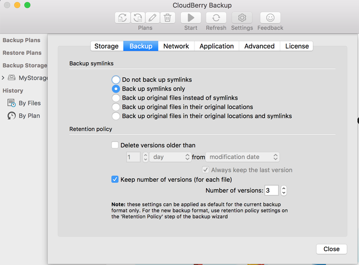
Task: Choose Back up original files instead of symlinks
Action: pyautogui.click(x=116, y=98)
